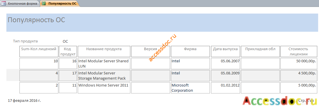319x107 pixels.
Task: Click Intel Modular Server Storage Management Pack
Action: point(104,76)
